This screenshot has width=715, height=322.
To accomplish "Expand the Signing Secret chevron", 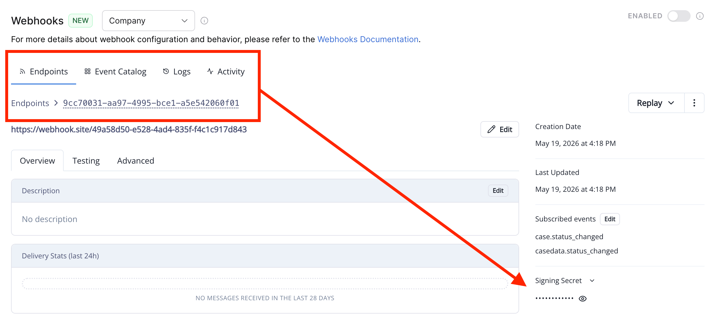I will 592,281.
